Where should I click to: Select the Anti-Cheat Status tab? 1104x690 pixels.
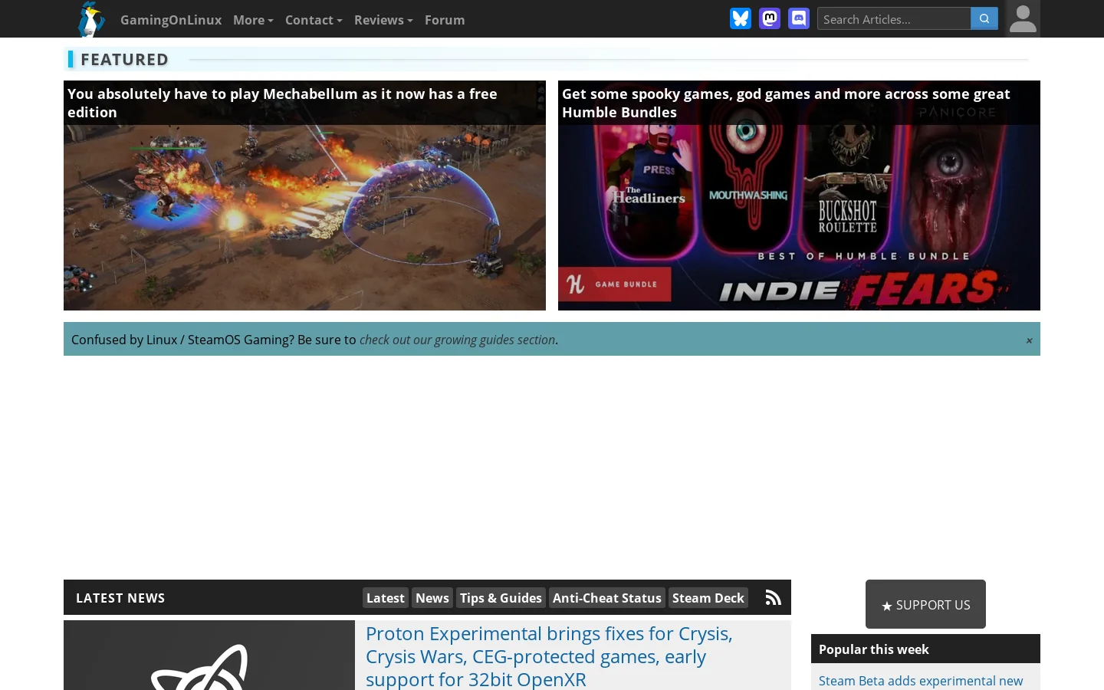pyautogui.click(x=606, y=598)
